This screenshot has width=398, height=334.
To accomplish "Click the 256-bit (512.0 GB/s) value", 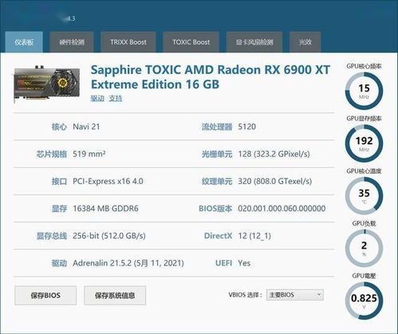I will pyautogui.click(x=109, y=236).
